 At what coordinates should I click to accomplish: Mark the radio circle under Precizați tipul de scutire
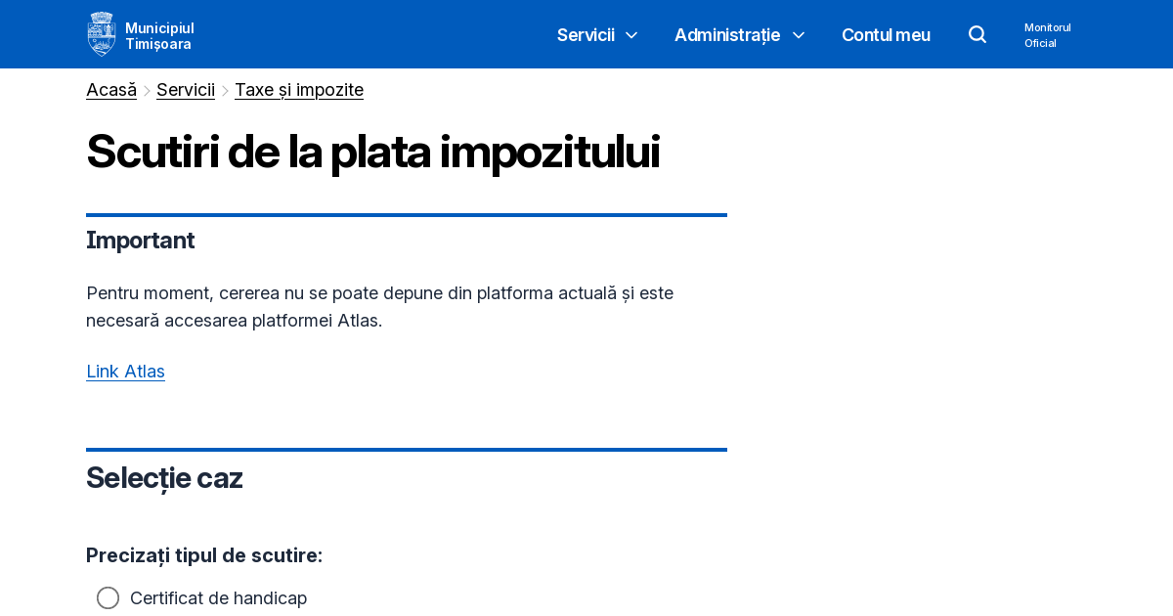tap(108, 597)
